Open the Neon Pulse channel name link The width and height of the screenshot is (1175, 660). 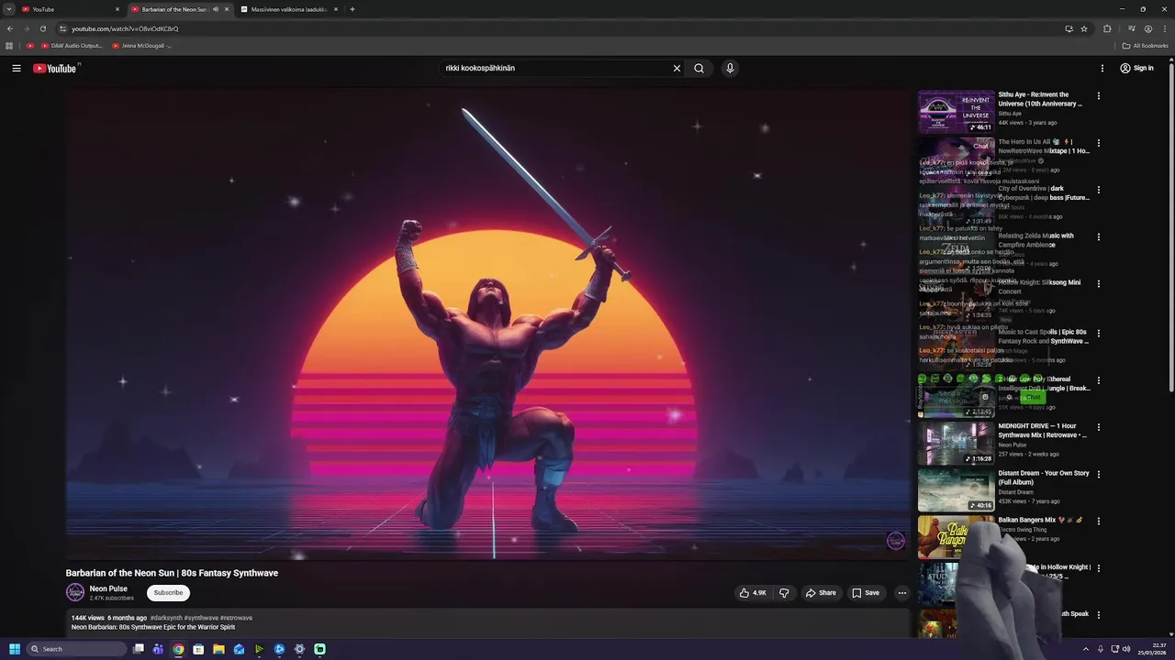(108, 588)
